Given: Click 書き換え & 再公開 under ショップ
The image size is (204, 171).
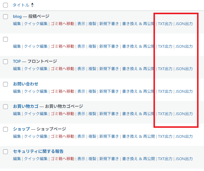Looking at the screenshot, I should click(139, 136).
